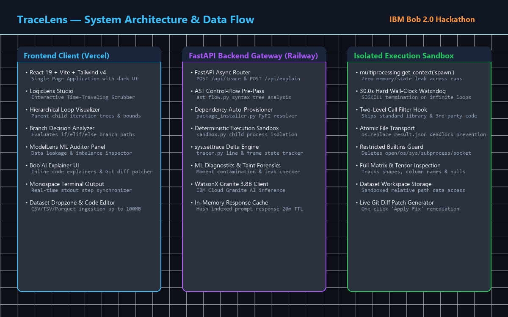
Task: Click 'tracer.py line & frame state tracker'
Action: [250, 153]
